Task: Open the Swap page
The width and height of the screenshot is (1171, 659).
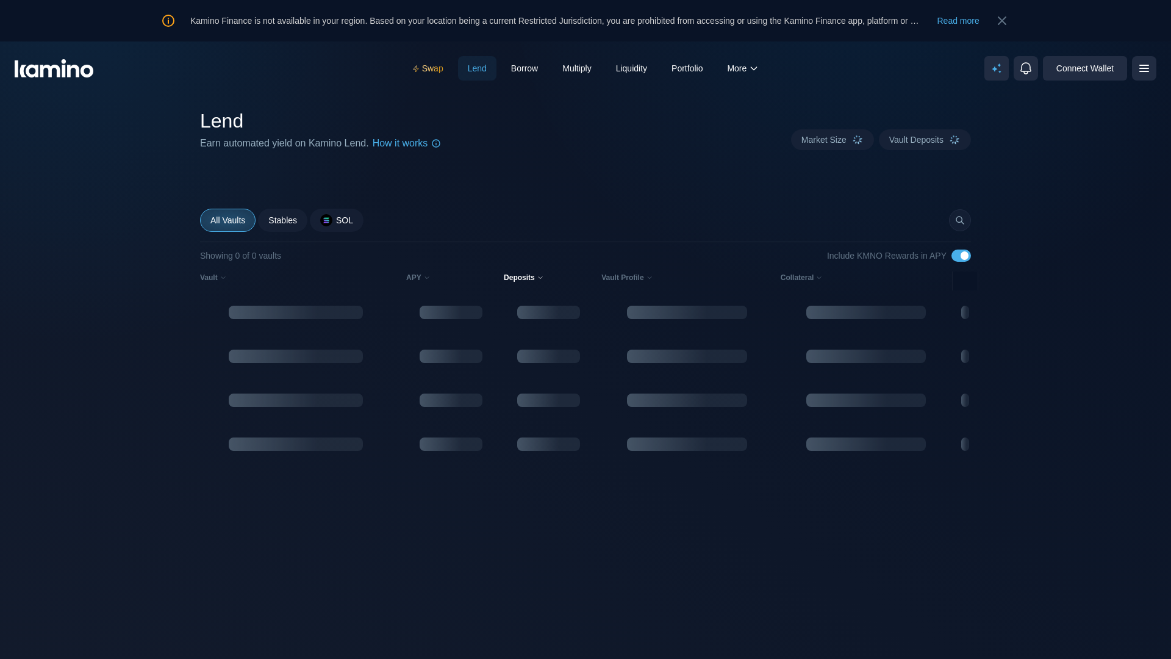Action: 428,68
